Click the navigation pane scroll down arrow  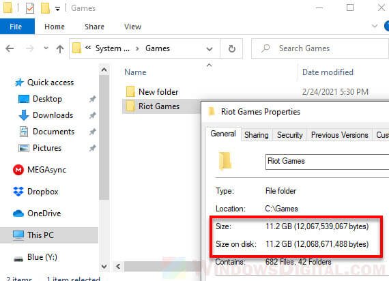pyautogui.click(x=104, y=267)
